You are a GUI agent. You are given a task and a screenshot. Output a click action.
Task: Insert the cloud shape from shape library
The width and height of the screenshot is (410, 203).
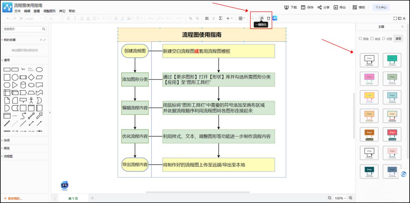point(31,85)
